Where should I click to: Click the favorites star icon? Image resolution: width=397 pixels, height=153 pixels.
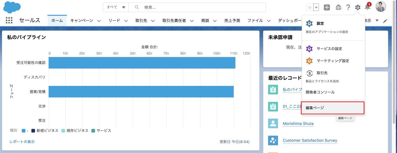pos(310,7)
